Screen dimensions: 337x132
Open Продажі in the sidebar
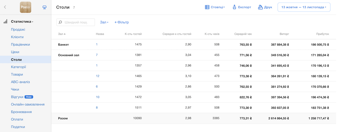point(18,29)
